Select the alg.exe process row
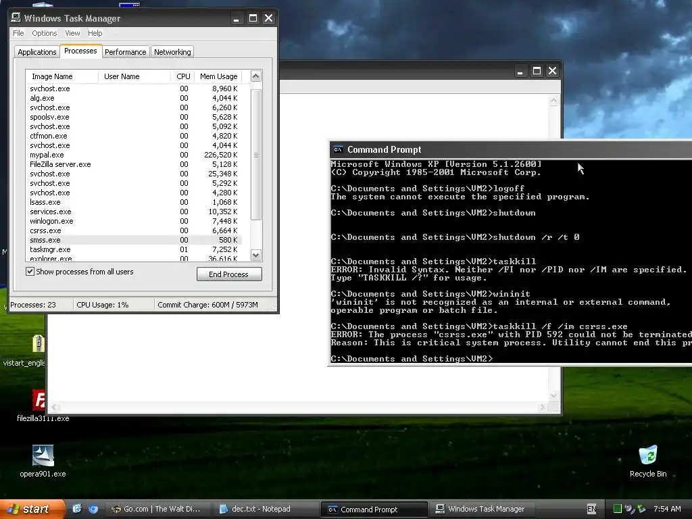 tap(134, 98)
